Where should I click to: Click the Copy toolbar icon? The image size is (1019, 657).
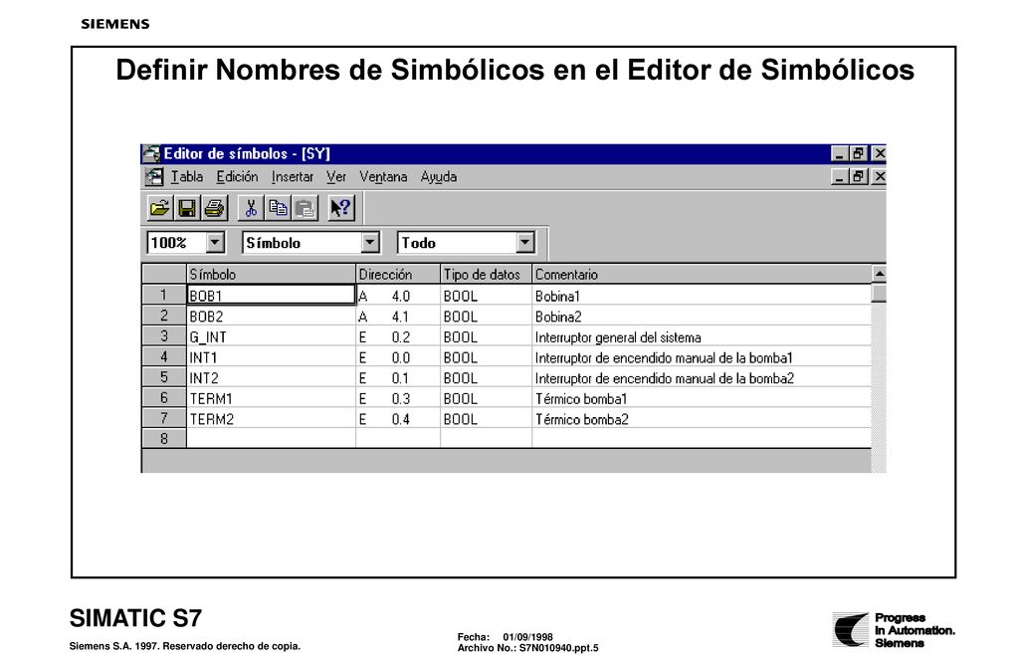pos(279,208)
